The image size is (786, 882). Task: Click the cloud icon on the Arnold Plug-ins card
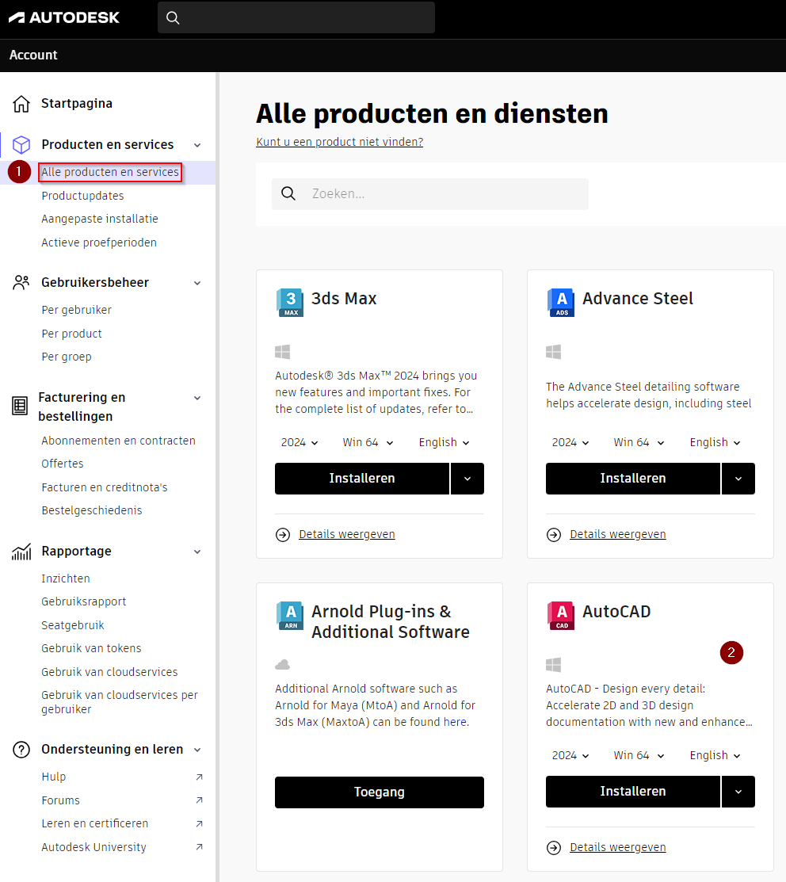(282, 665)
